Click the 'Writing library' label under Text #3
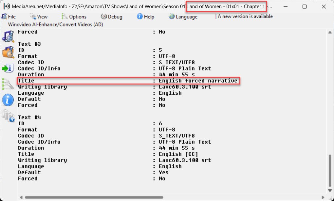This screenshot has width=334, height=201. [x=42, y=87]
